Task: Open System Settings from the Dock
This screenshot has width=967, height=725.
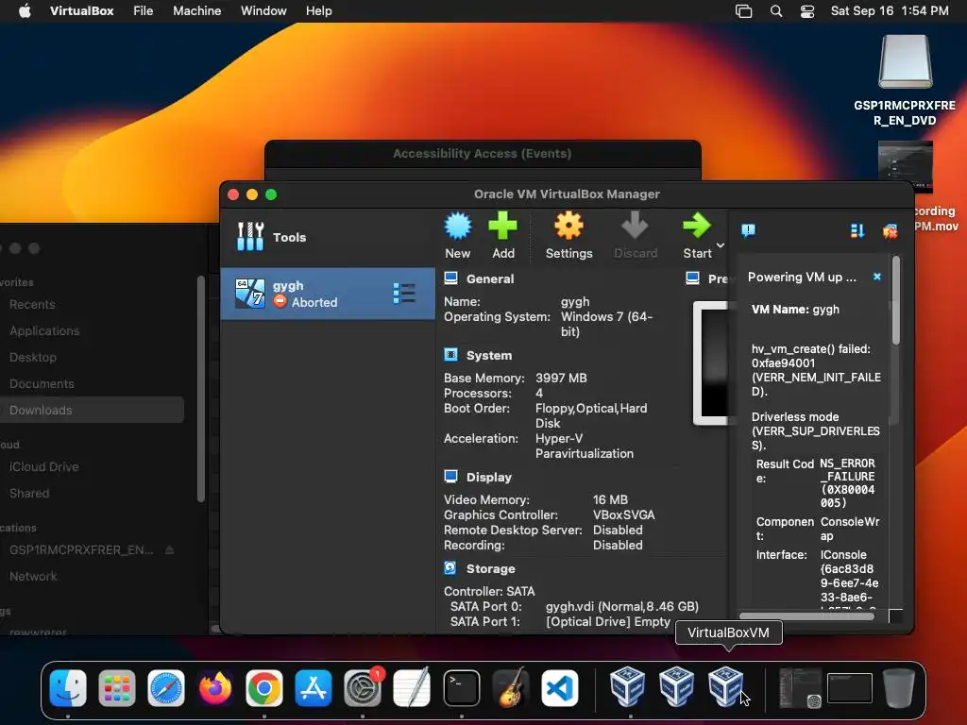Action: 363,687
